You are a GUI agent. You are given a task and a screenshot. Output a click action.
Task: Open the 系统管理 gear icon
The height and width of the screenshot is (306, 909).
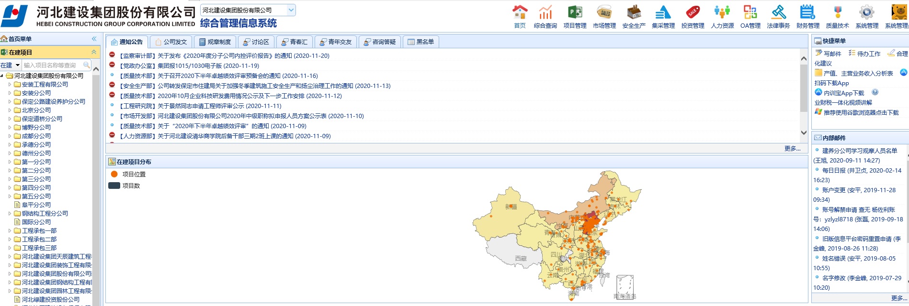(866, 12)
